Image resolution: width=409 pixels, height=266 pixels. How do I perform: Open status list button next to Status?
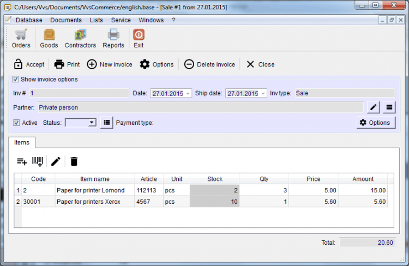[107, 123]
